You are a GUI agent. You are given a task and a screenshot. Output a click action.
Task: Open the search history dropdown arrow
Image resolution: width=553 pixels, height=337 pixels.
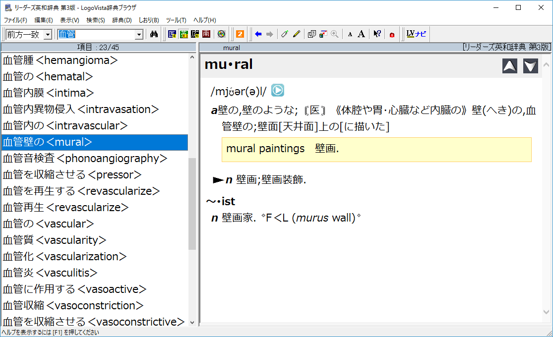coord(139,35)
